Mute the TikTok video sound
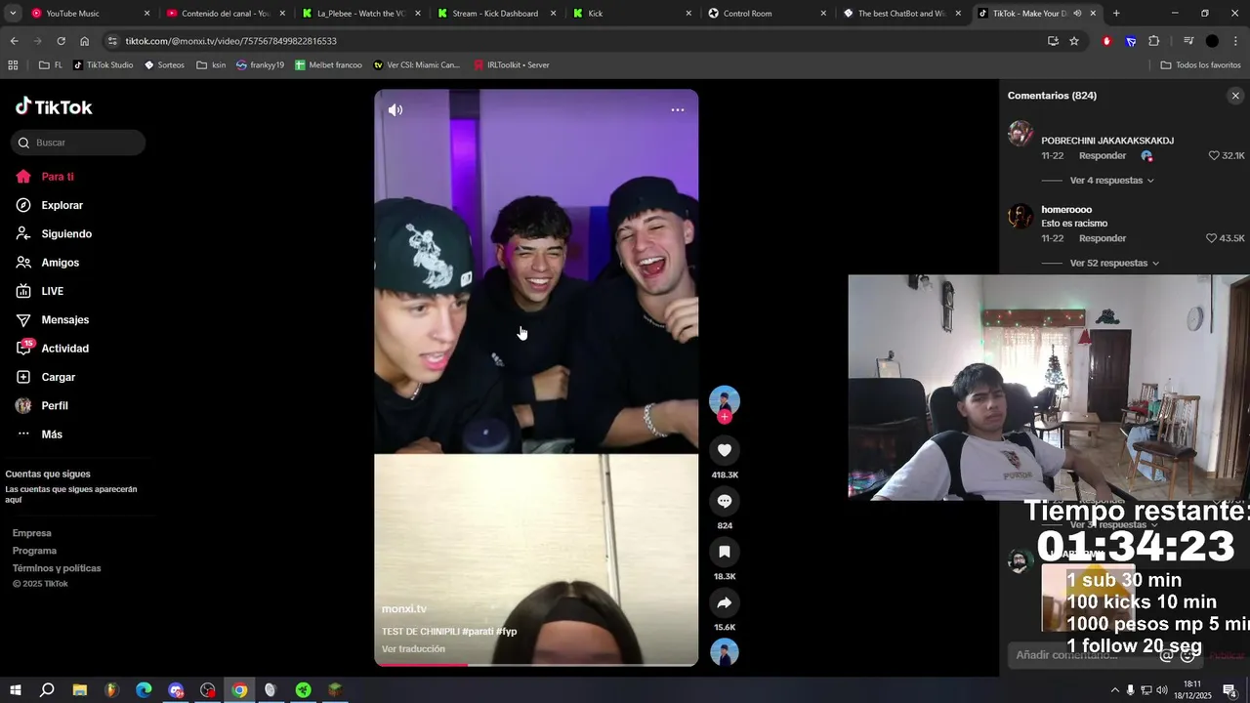The height and width of the screenshot is (703, 1250). pos(395,110)
